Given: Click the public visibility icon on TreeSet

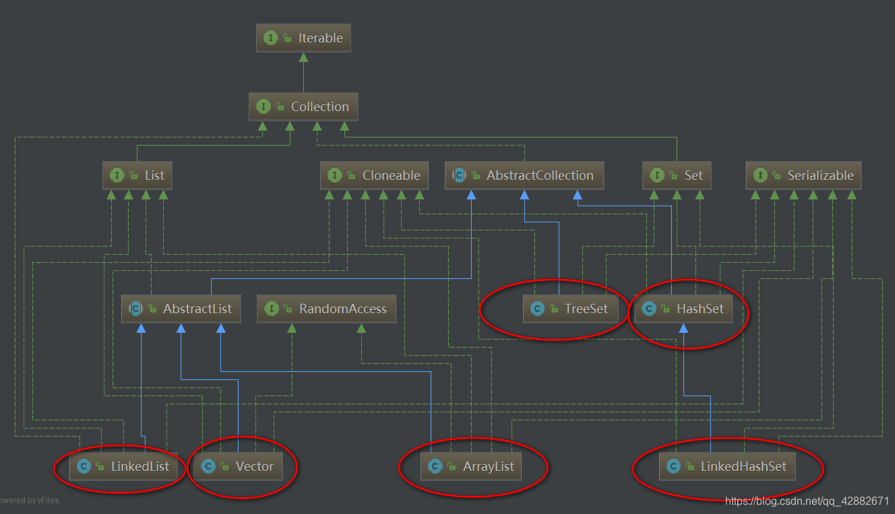Looking at the screenshot, I should point(554,310).
